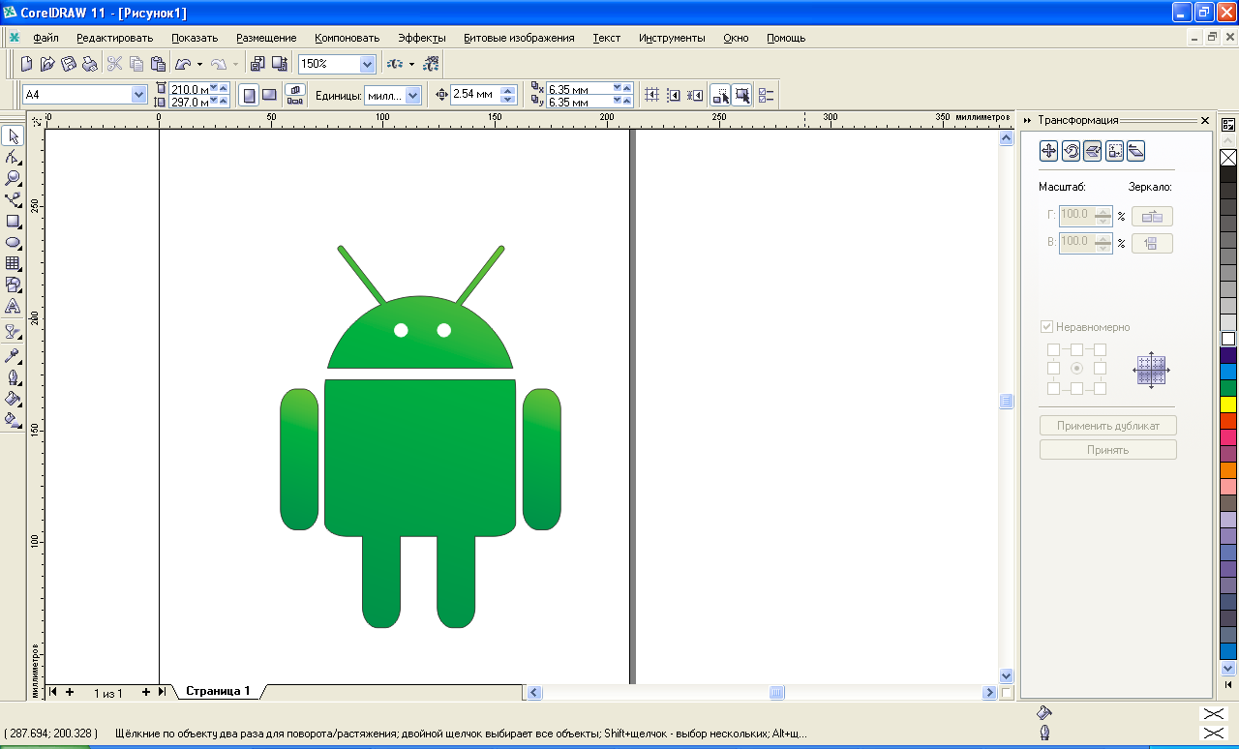This screenshot has height=749, width=1239.
Task: Pick the green color swatch in palette
Action: pyautogui.click(x=1228, y=388)
